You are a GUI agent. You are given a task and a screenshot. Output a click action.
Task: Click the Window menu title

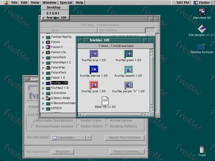[49, 3]
